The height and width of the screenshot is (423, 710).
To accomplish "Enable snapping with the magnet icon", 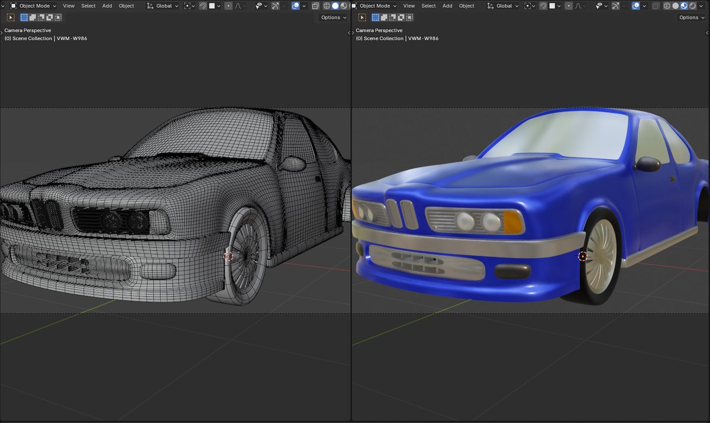I will [203, 5].
